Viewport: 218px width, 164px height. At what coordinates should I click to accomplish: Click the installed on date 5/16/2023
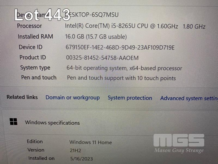[x=81, y=159]
